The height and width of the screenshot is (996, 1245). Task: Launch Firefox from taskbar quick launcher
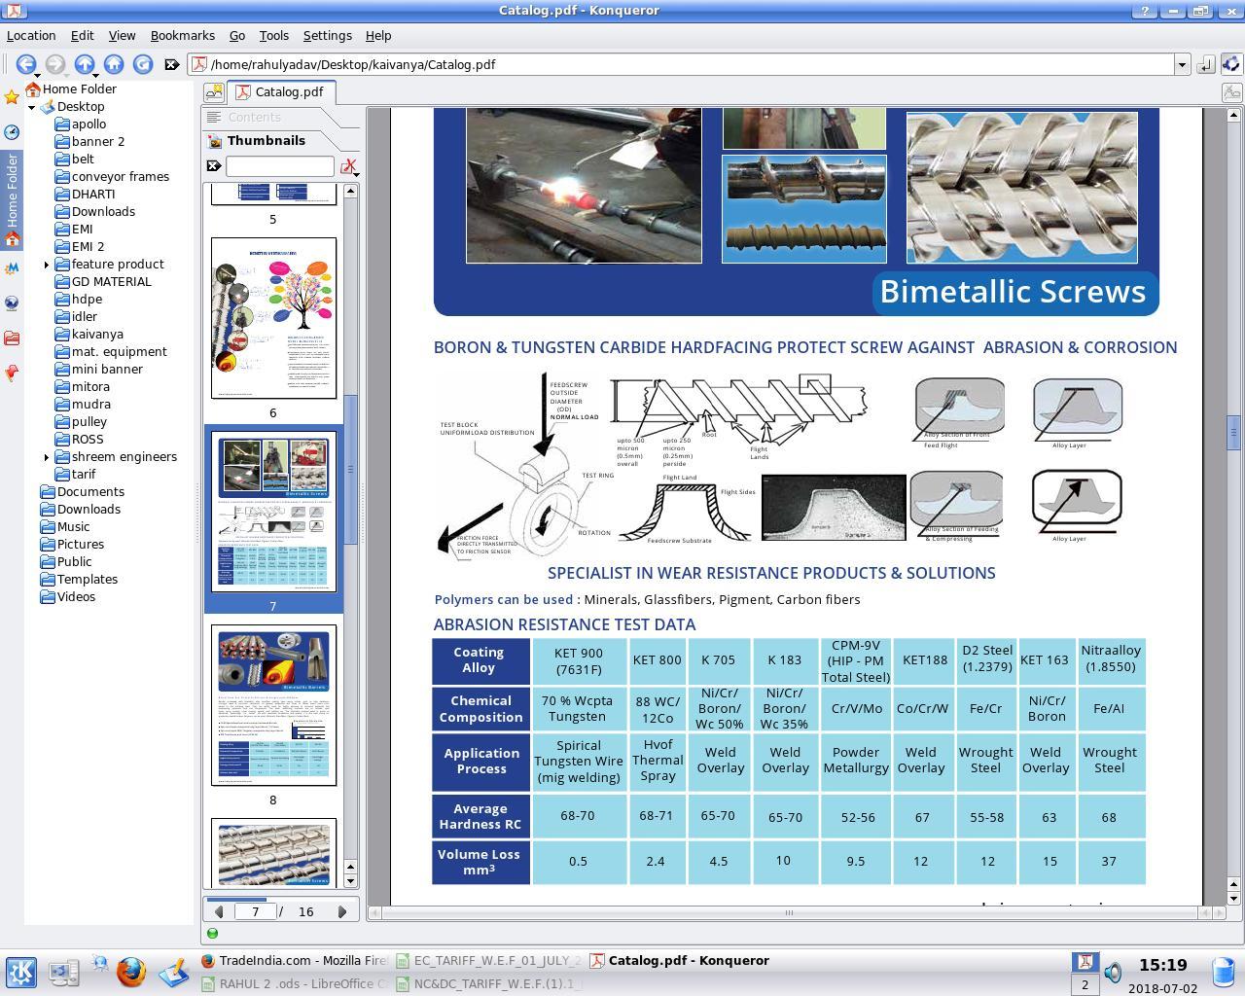pyautogui.click(x=130, y=972)
